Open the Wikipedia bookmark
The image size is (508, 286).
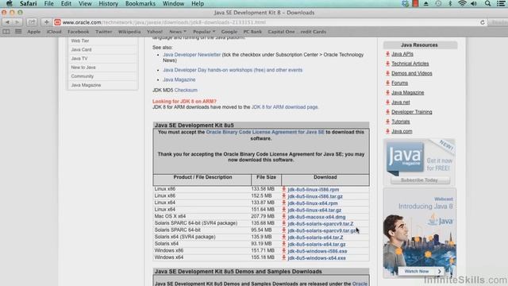pyautogui.click(x=129, y=32)
